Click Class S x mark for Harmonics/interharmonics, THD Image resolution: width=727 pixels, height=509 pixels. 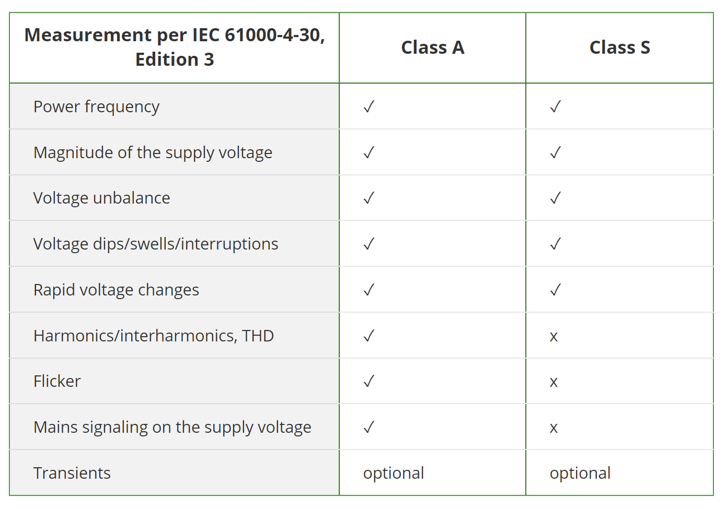(553, 336)
